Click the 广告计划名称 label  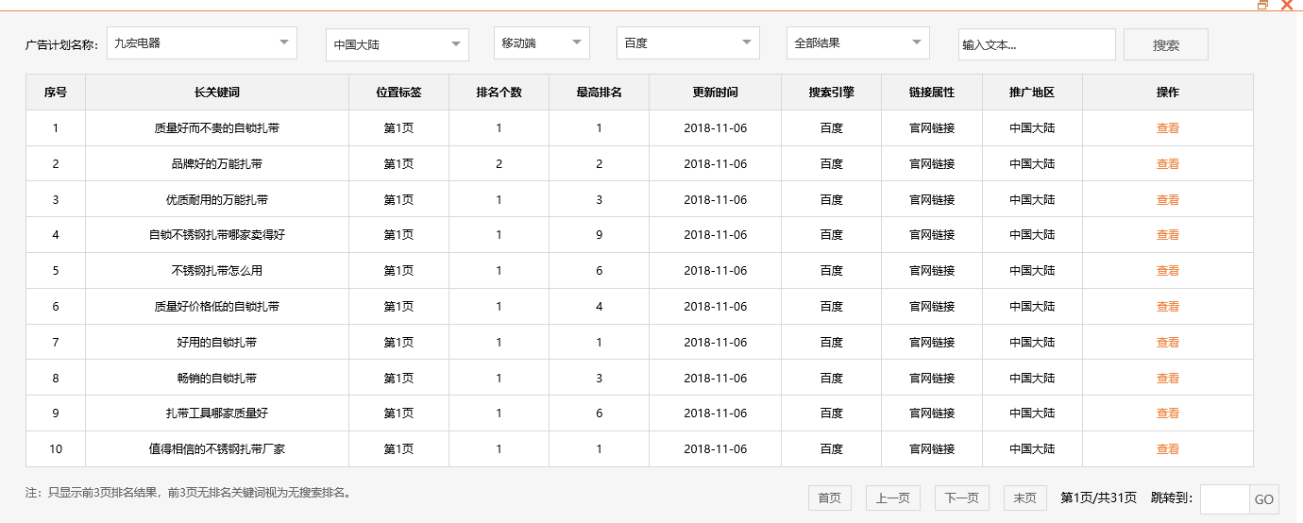tap(62, 44)
